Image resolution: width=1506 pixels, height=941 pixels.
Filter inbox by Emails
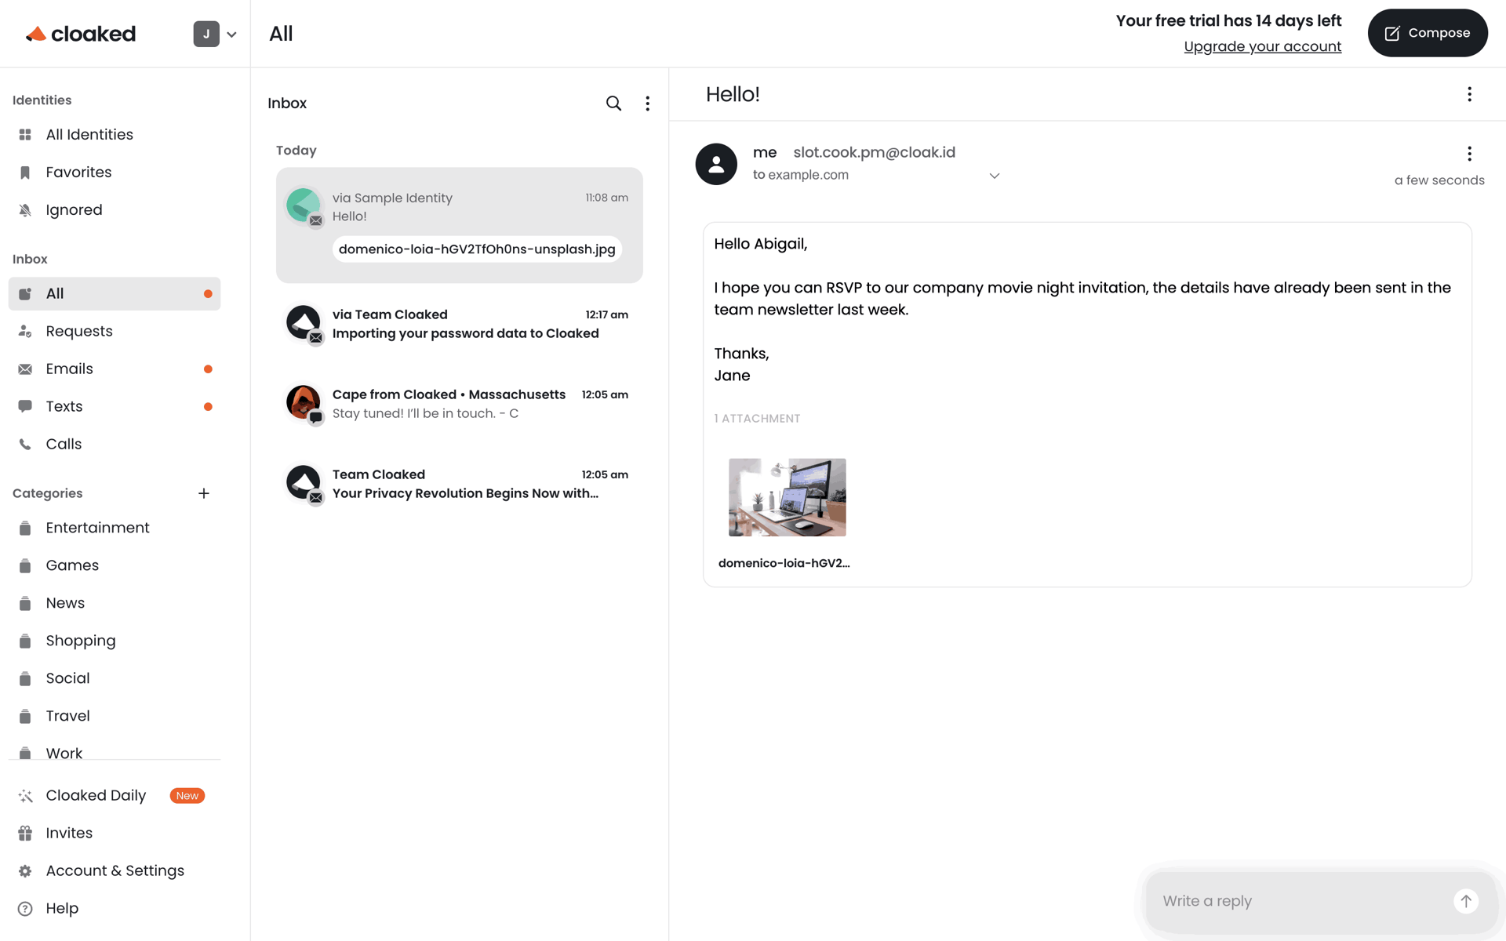point(115,369)
